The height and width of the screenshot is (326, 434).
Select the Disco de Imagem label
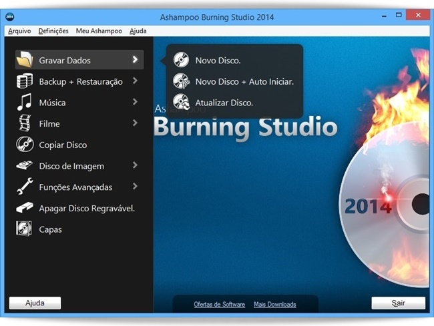tap(71, 166)
